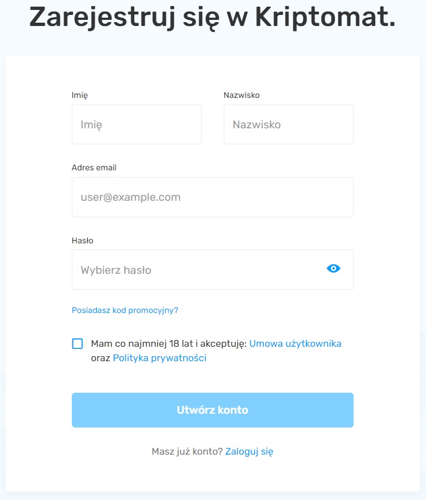This screenshot has width=426, height=500.
Task: Open the Umowa użytkownika link
Action: click(295, 343)
